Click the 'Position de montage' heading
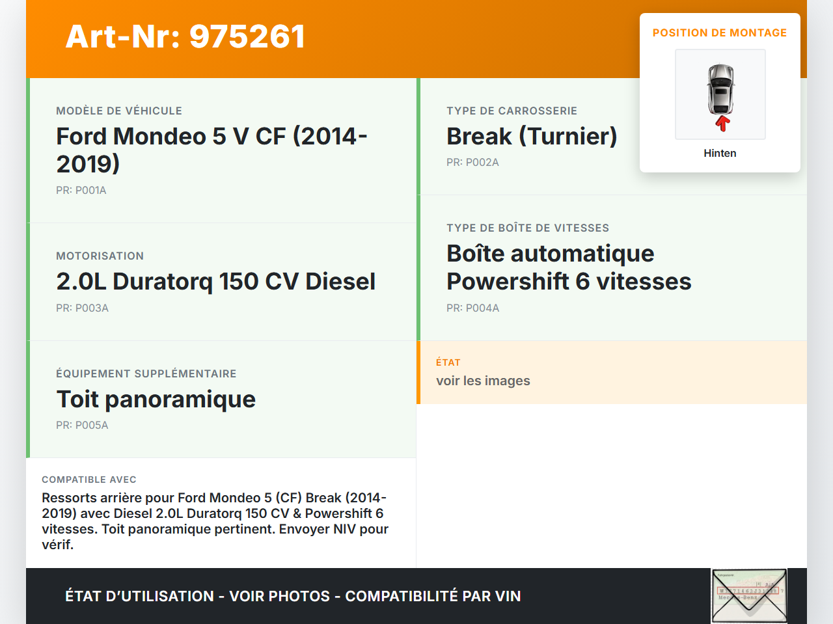 (x=720, y=33)
